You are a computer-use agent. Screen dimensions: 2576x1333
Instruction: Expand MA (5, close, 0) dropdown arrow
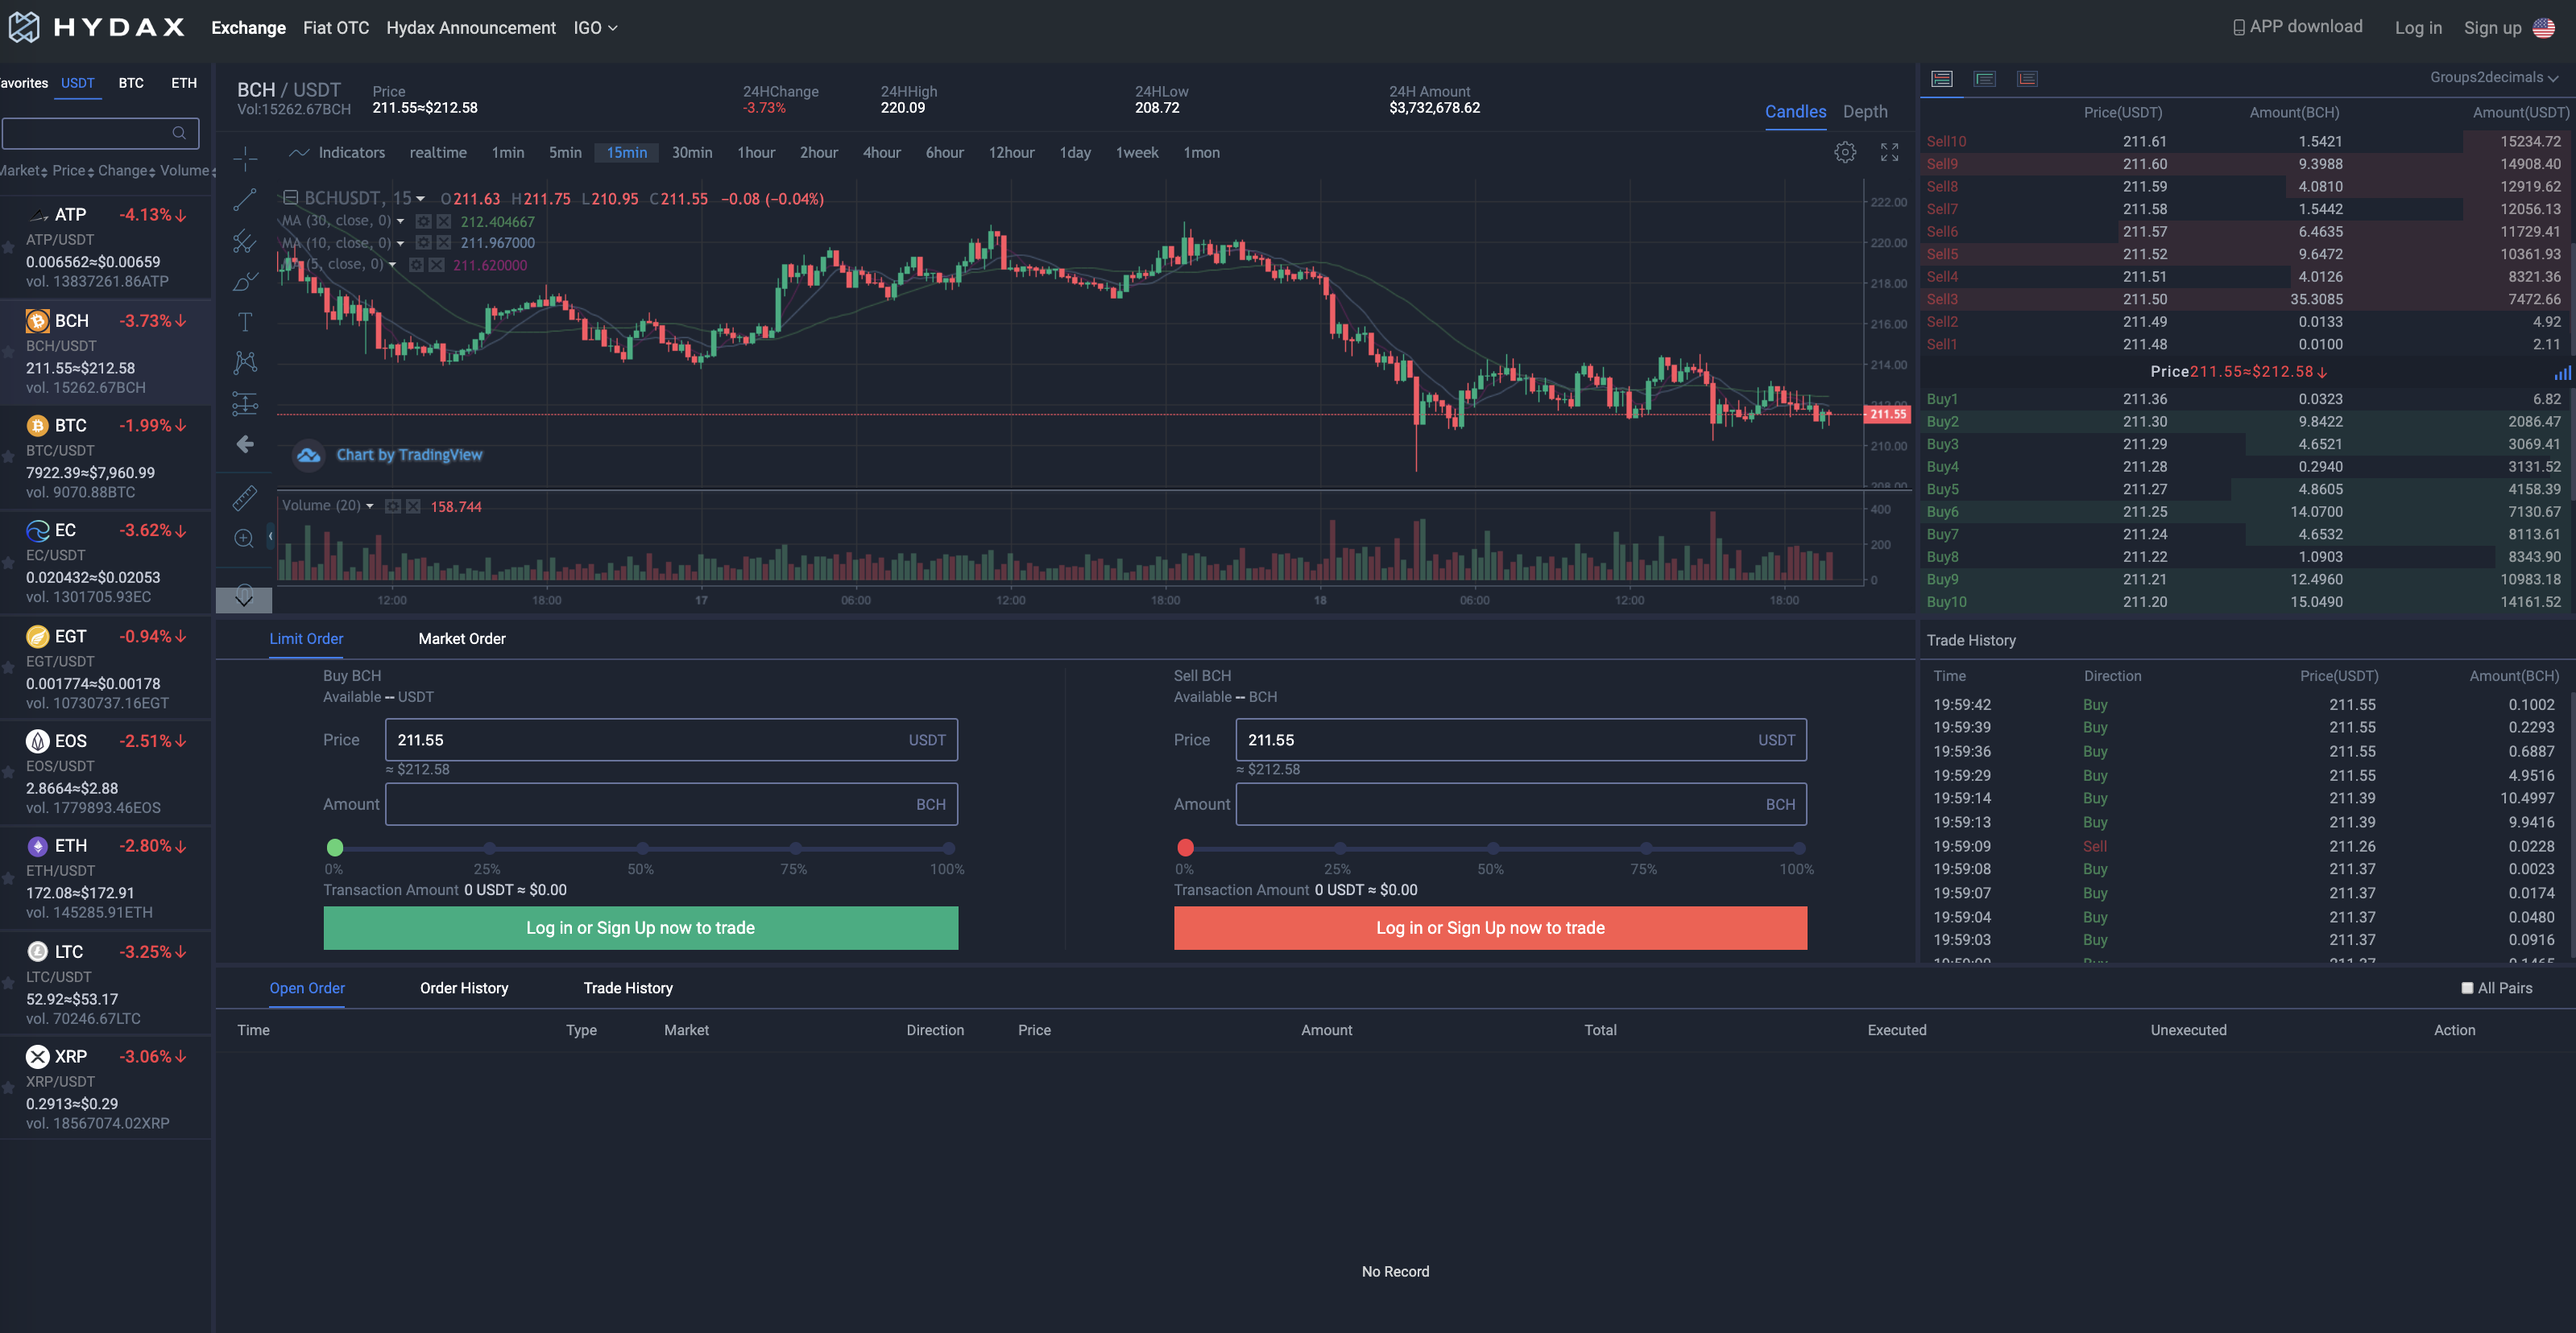point(392,265)
